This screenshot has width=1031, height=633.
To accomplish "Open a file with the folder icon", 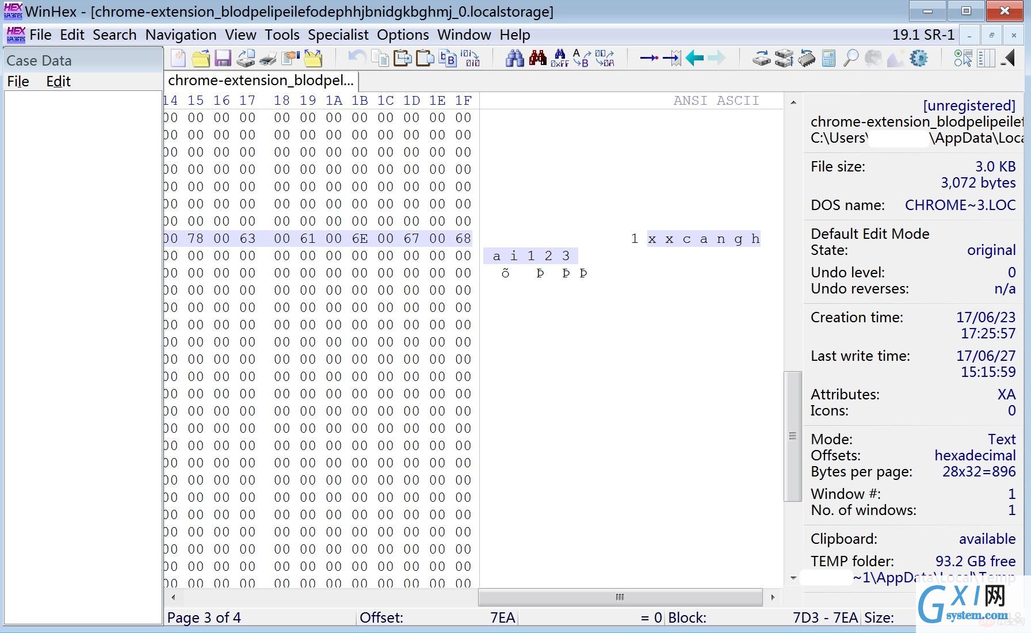I will click(200, 58).
